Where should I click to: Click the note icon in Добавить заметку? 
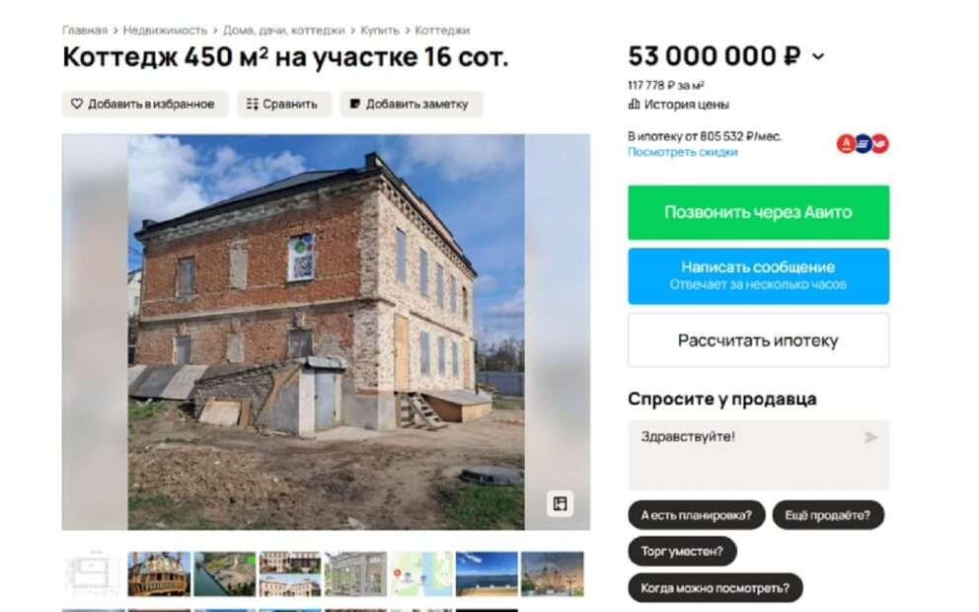355,104
